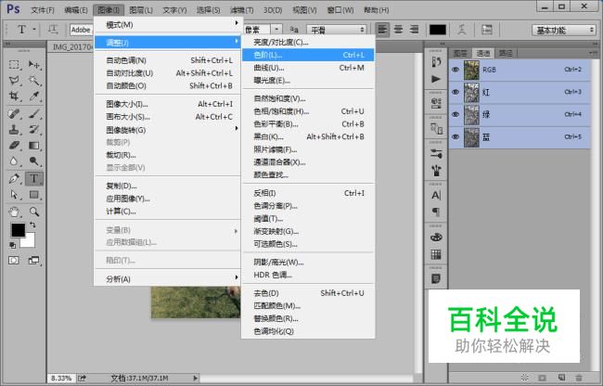Choose 色阶(L)... from the adjustments submenu
The image size is (603, 386).
tap(308, 55)
